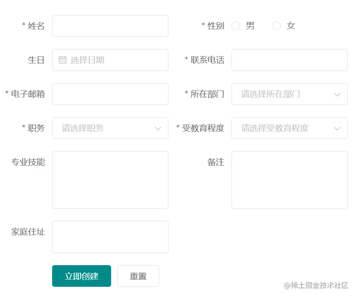Focus the 电子邮箱 input field
The width and height of the screenshot is (357, 298).
110,94
